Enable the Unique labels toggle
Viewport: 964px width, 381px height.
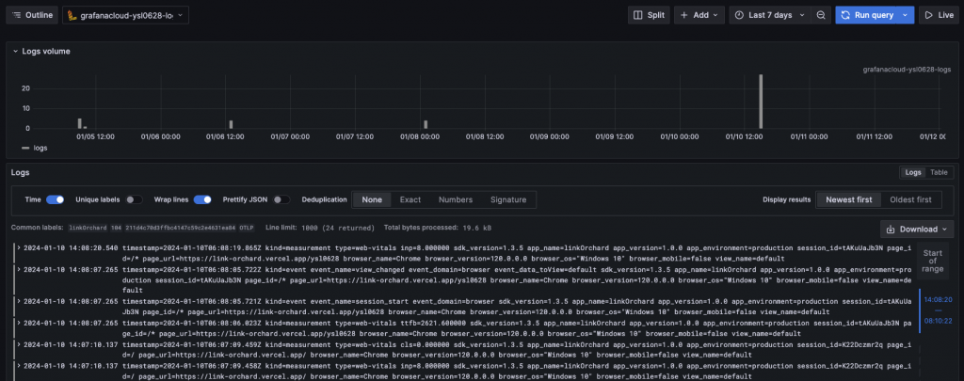(134, 199)
